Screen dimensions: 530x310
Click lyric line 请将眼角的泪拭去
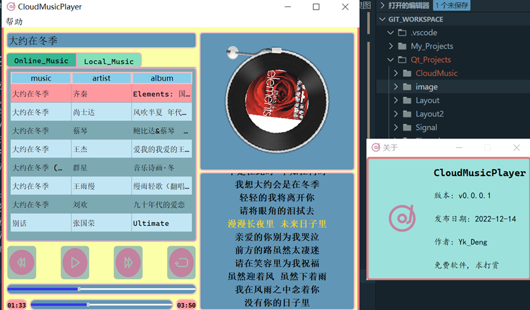[277, 210]
